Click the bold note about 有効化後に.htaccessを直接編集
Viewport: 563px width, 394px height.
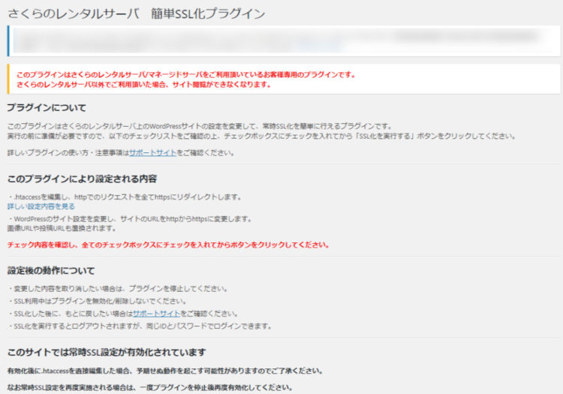[165, 371]
